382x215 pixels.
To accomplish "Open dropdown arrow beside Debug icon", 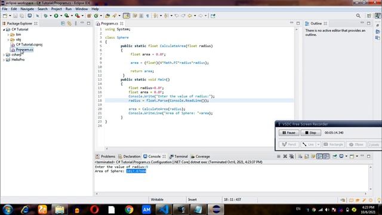I will (x=50, y=16).
